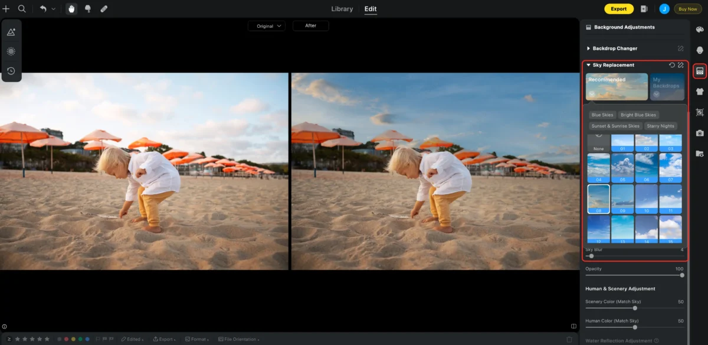This screenshot has width=708, height=345.
Task: Click the info icon at bottom left
Action: click(x=5, y=326)
